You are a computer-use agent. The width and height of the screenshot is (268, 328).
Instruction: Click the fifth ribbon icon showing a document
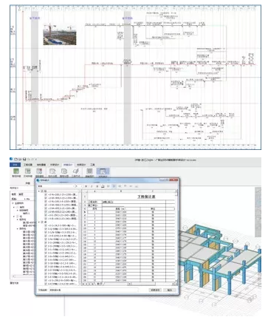click(64, 171)
